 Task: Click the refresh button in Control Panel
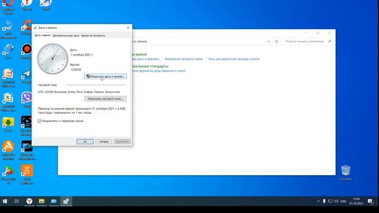277,41
